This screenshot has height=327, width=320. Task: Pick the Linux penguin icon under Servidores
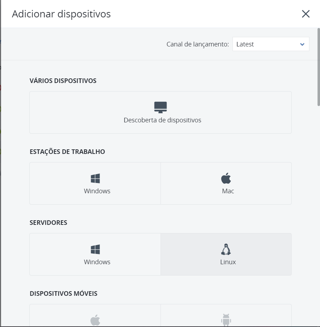pyautogui.click(x=226, y=249)
